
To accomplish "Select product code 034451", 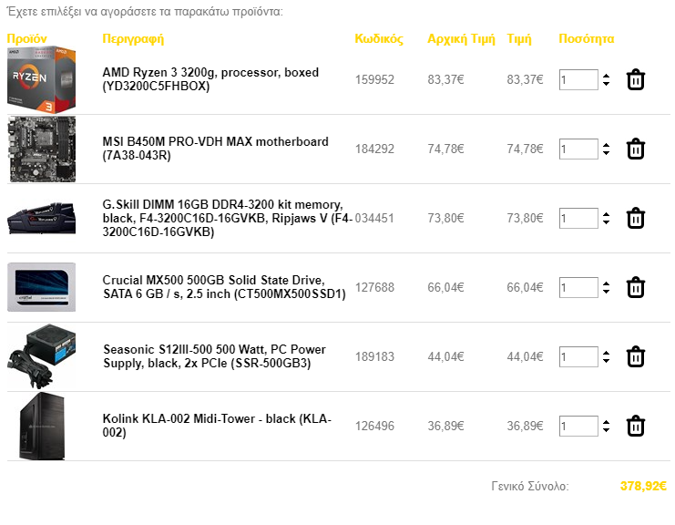I will 374,219.
